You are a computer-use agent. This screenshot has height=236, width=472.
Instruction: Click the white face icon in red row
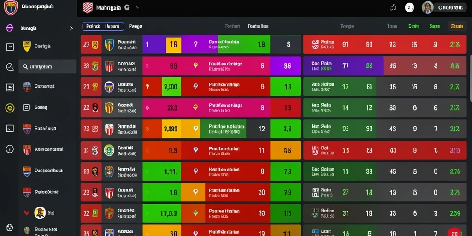pyautogui.click(x=315, y=45)
